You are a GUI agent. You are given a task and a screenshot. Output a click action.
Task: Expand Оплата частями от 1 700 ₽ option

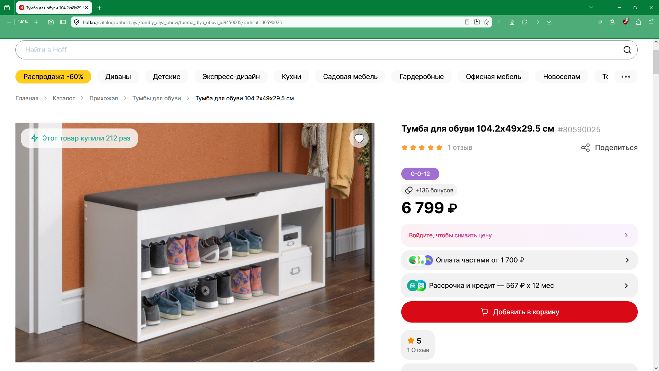click(x=519, y=260)
